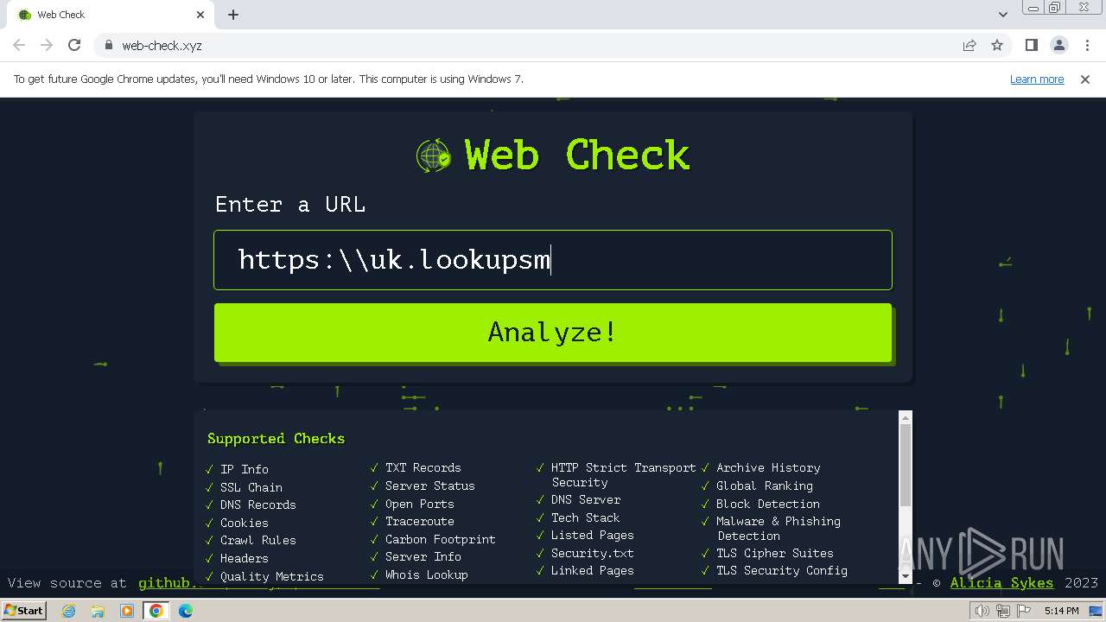Click the Cookies check item
1106x622 pixels.
244,523
